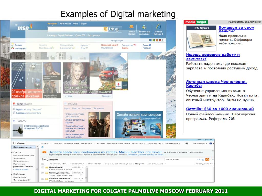Open the Яхтенная школа Черногория, Карибы link

pos(216,84)
